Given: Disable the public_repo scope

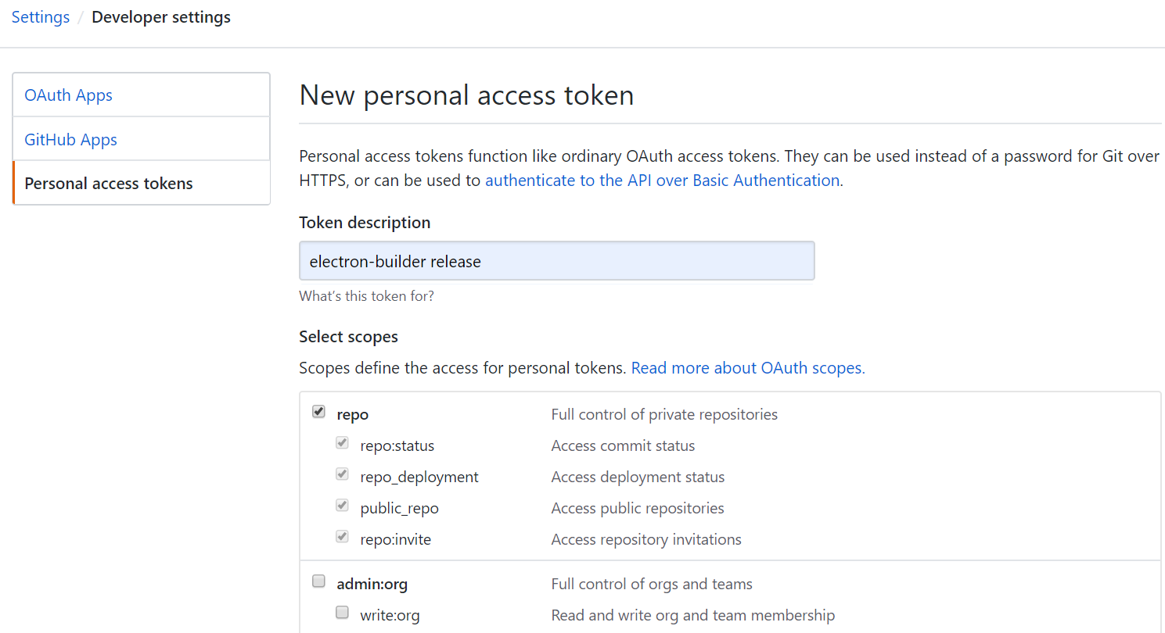Looking at the screenshot, I should click(x=342, y=505).
